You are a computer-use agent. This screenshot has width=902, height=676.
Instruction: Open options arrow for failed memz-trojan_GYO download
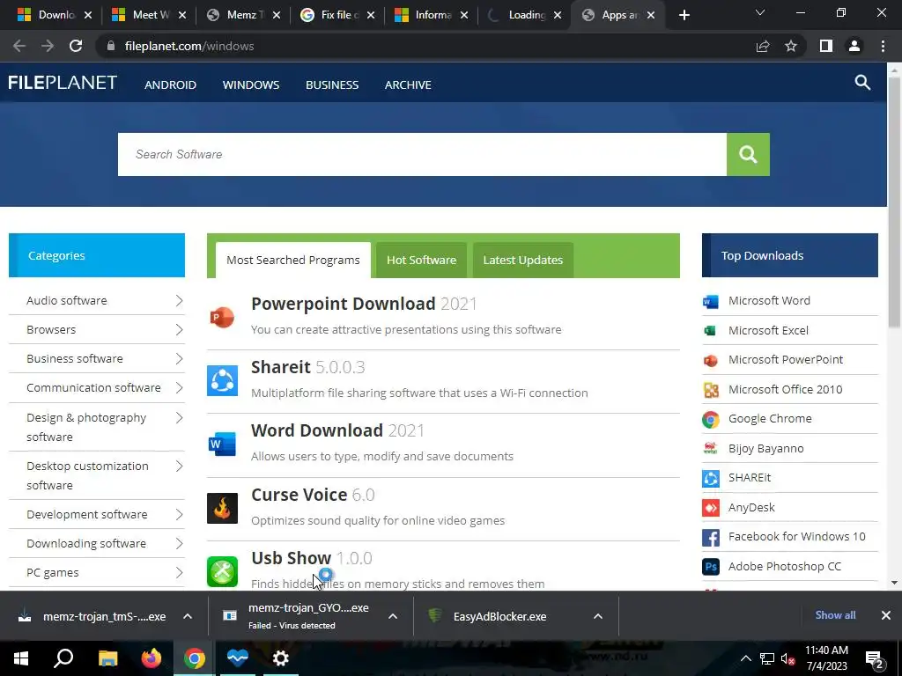393,616
